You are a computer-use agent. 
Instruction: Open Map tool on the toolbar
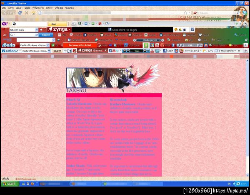pos(189,40)
